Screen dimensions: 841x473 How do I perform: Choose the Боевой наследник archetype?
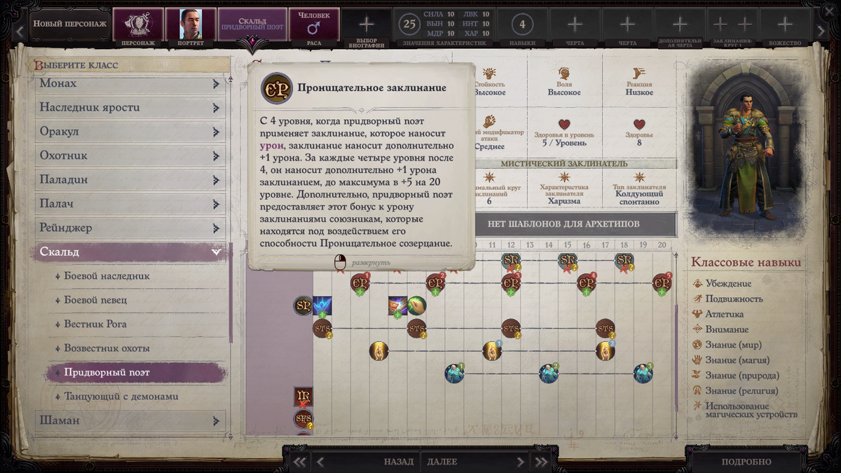136,276
